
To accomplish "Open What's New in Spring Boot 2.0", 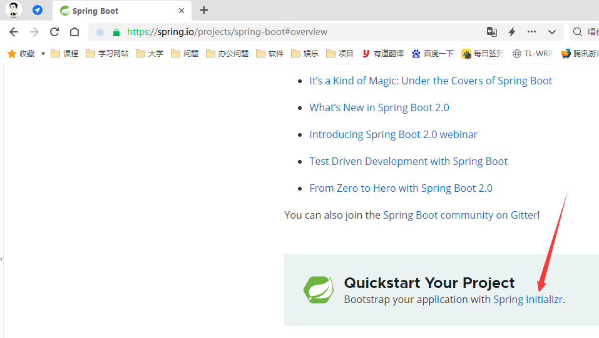I will pyautogui.click(x=379, y=107).
